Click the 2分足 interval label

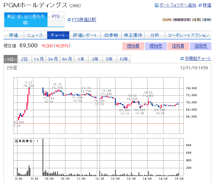click(x=12, y=68)
